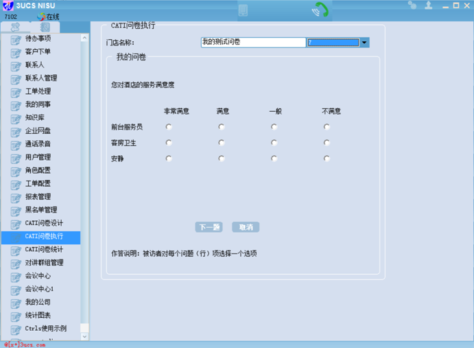Image resolution: width=474 pixels, height=348 pixels.
Task: Click the green phone call icon
Action: [x=320, y=10]
